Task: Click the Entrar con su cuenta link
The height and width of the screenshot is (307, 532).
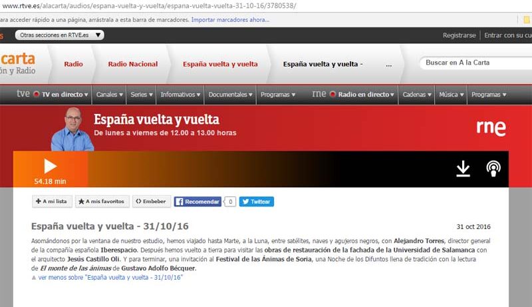Action: (x=508, y=35)
